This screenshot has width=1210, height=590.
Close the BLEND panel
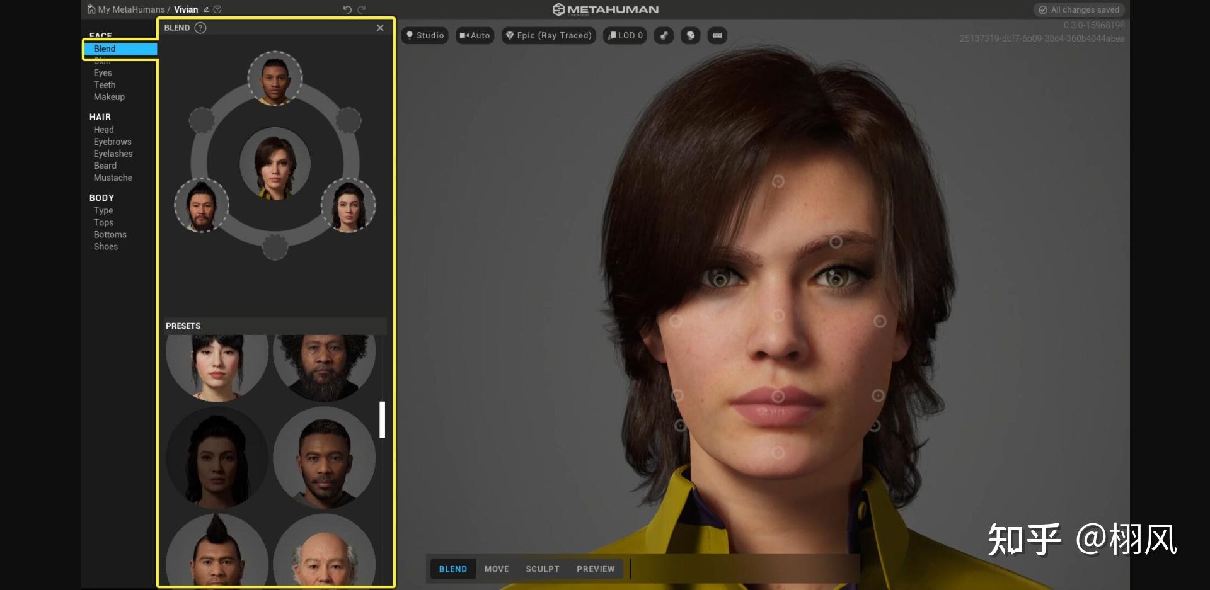point(380,28)
